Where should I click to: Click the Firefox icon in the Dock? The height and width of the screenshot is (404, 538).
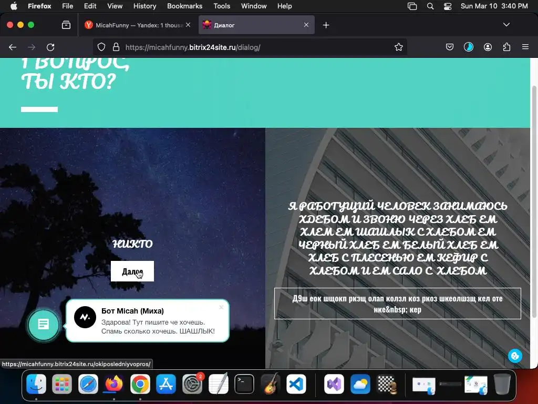tap(114, 383)
